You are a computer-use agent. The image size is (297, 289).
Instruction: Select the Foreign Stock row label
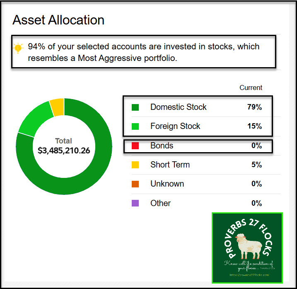coord(175,126)
